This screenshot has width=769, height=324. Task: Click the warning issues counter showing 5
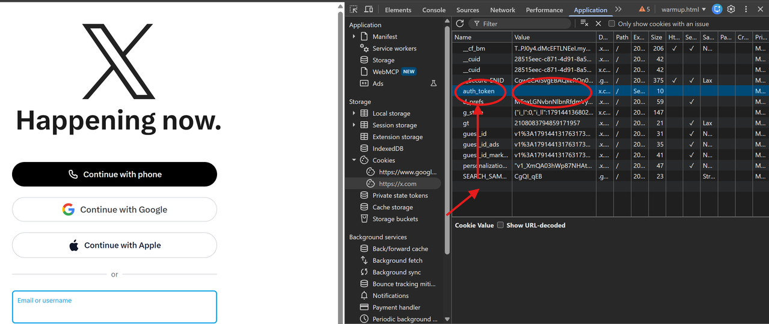pos(644,9)
